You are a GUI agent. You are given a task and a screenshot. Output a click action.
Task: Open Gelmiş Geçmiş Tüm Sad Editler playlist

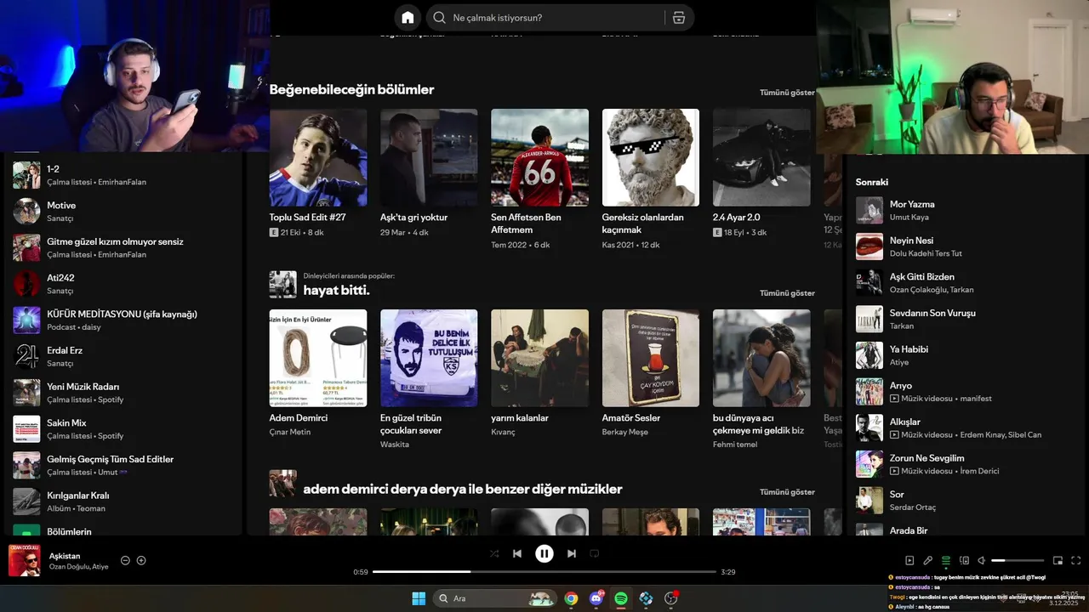coord(124,465)
